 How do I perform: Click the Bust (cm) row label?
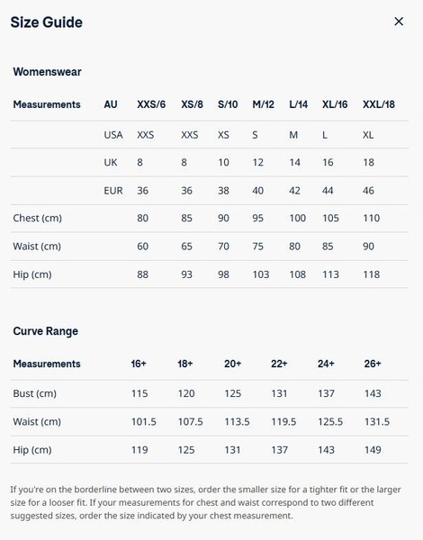[34, 393]
